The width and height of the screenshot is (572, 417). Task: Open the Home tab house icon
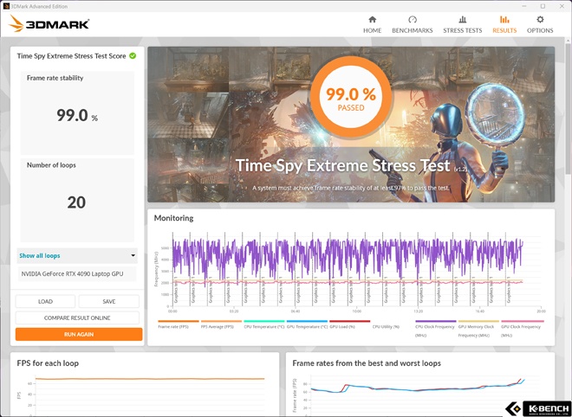[x=372, y=19]
